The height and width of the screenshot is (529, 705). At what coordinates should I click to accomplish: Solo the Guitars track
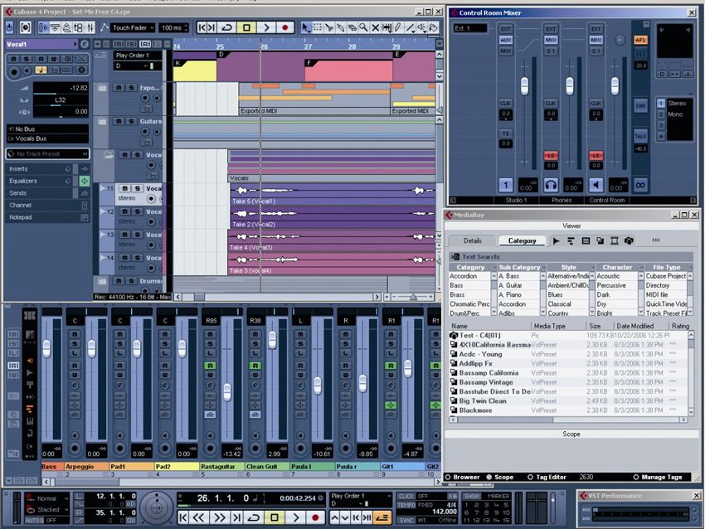pos(131,120)
